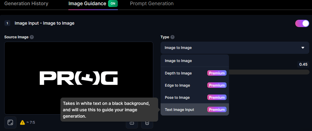Click the Type help icon
This screenshot has height=131, width=312.
172,37
